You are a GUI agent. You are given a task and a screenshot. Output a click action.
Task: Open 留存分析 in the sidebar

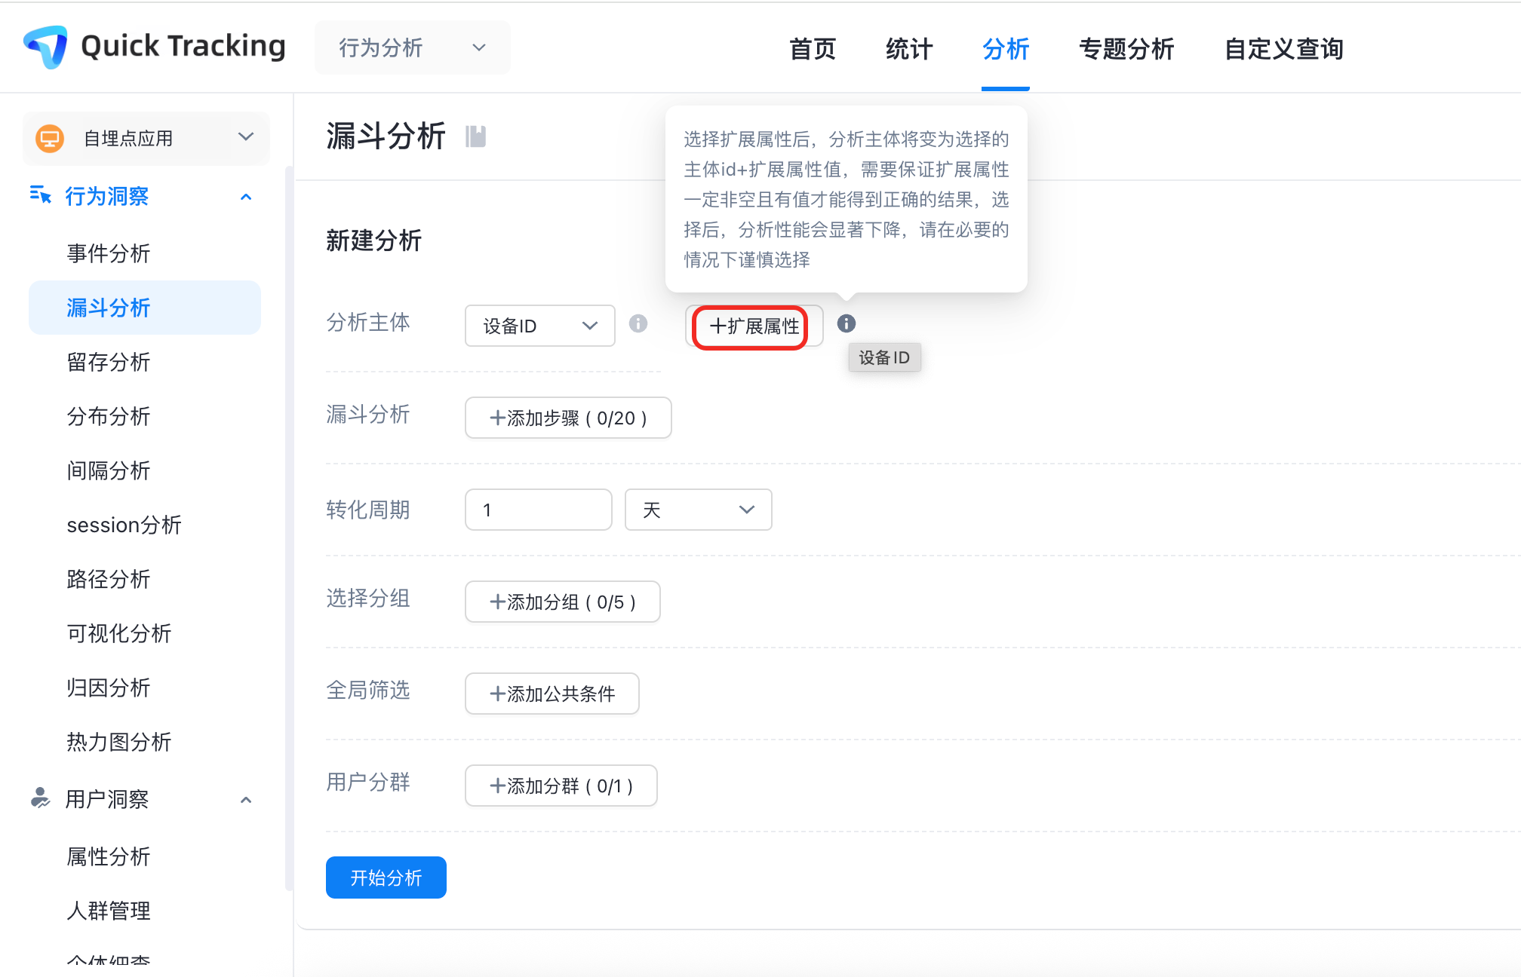[x=109, y=362]
